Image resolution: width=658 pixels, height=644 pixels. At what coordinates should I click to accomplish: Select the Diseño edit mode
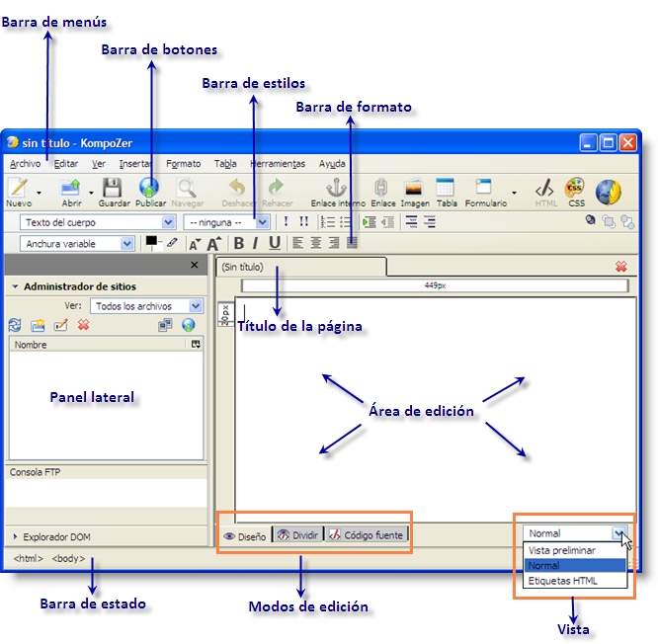click(x=245, y=535)
